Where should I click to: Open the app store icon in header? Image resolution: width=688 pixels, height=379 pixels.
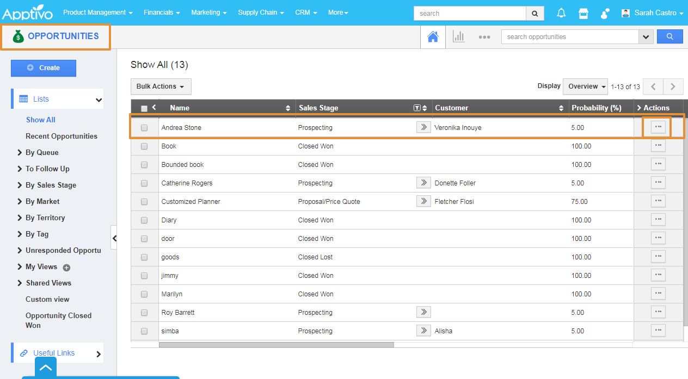(x=583, y=13)
